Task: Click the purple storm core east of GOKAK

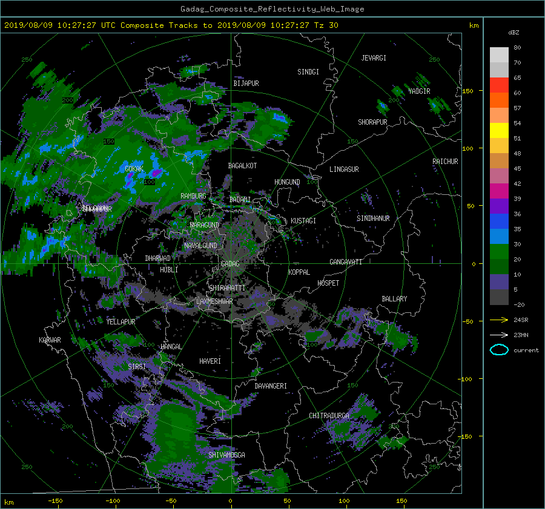Action: click(x=157, y=172)
